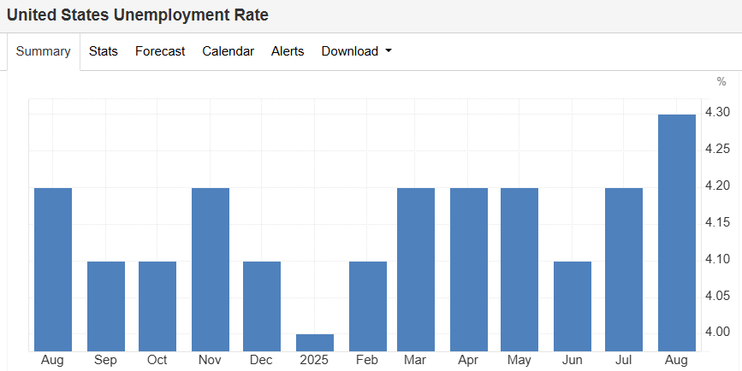Click the Oct bar in the chart
The image size is (742, 371).
[x=157, y=306]
